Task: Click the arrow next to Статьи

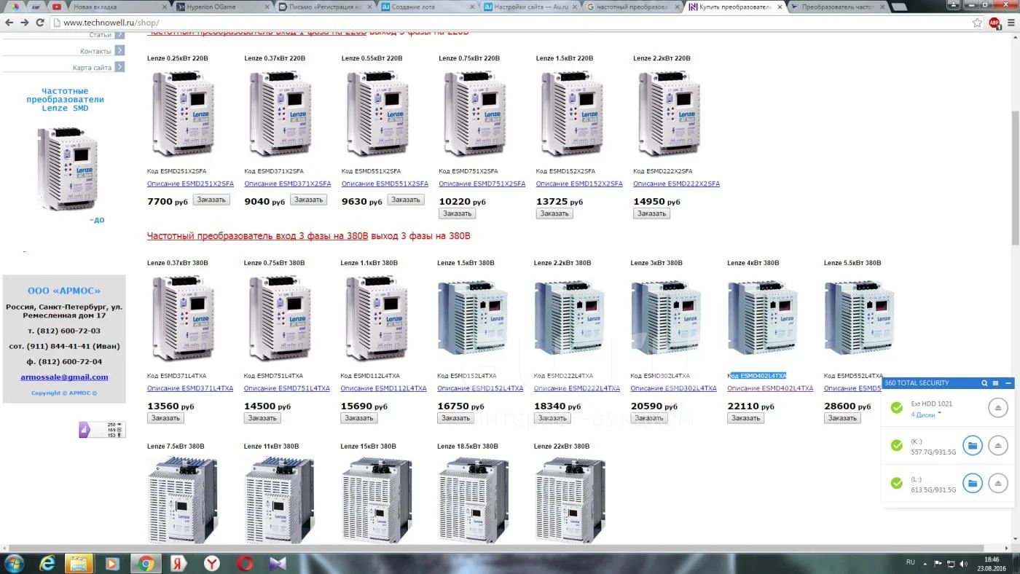Action: (119, 35)
